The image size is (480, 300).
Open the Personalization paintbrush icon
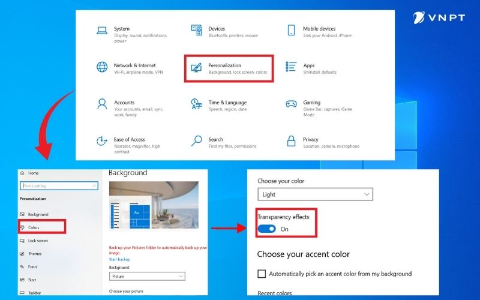(x=196, y=67)
